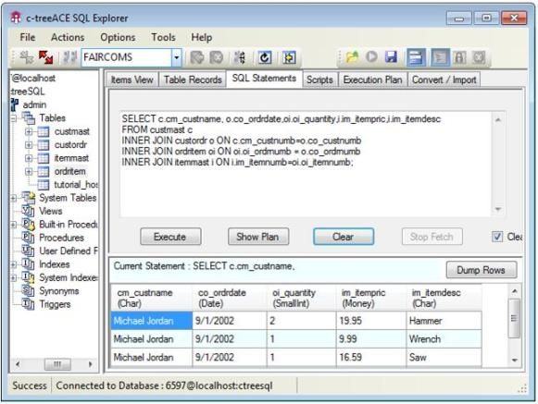Screen dimensions: 538x404
Task: Click the open script folder icon
Action: tap(353, 57)
